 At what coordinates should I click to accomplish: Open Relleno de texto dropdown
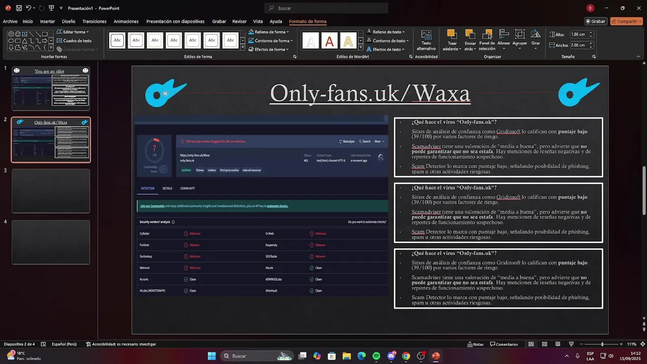click(x=385, y=32)
